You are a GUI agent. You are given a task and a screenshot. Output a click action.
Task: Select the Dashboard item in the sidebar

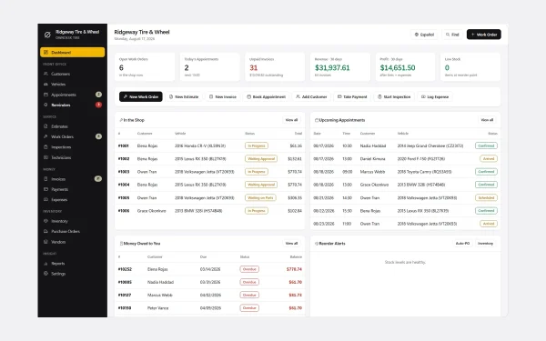point(73,52)
